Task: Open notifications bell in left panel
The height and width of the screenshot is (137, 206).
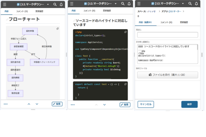Action: [x=61, y=4]
